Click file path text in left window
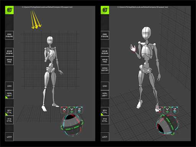This screenshot has height=147, width=196. pyautogui.click(x=47, y=7)
